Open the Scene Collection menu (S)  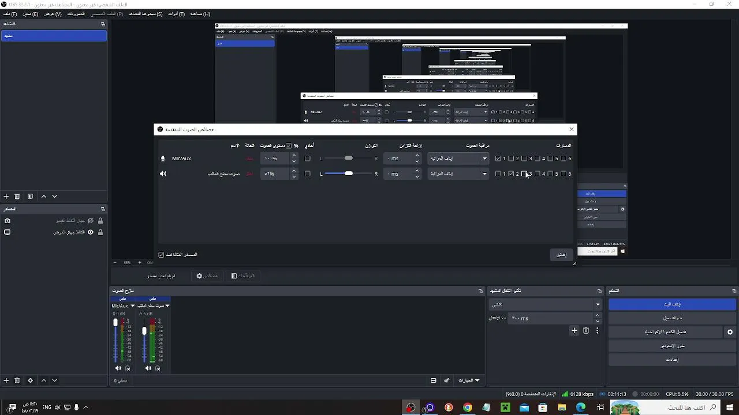145,14
